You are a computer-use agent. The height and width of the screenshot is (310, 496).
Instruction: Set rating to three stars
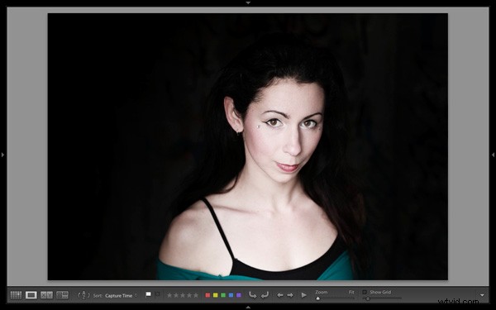(183, 295)
